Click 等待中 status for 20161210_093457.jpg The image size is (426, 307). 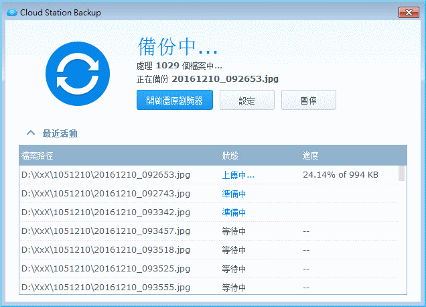point(234,231)
